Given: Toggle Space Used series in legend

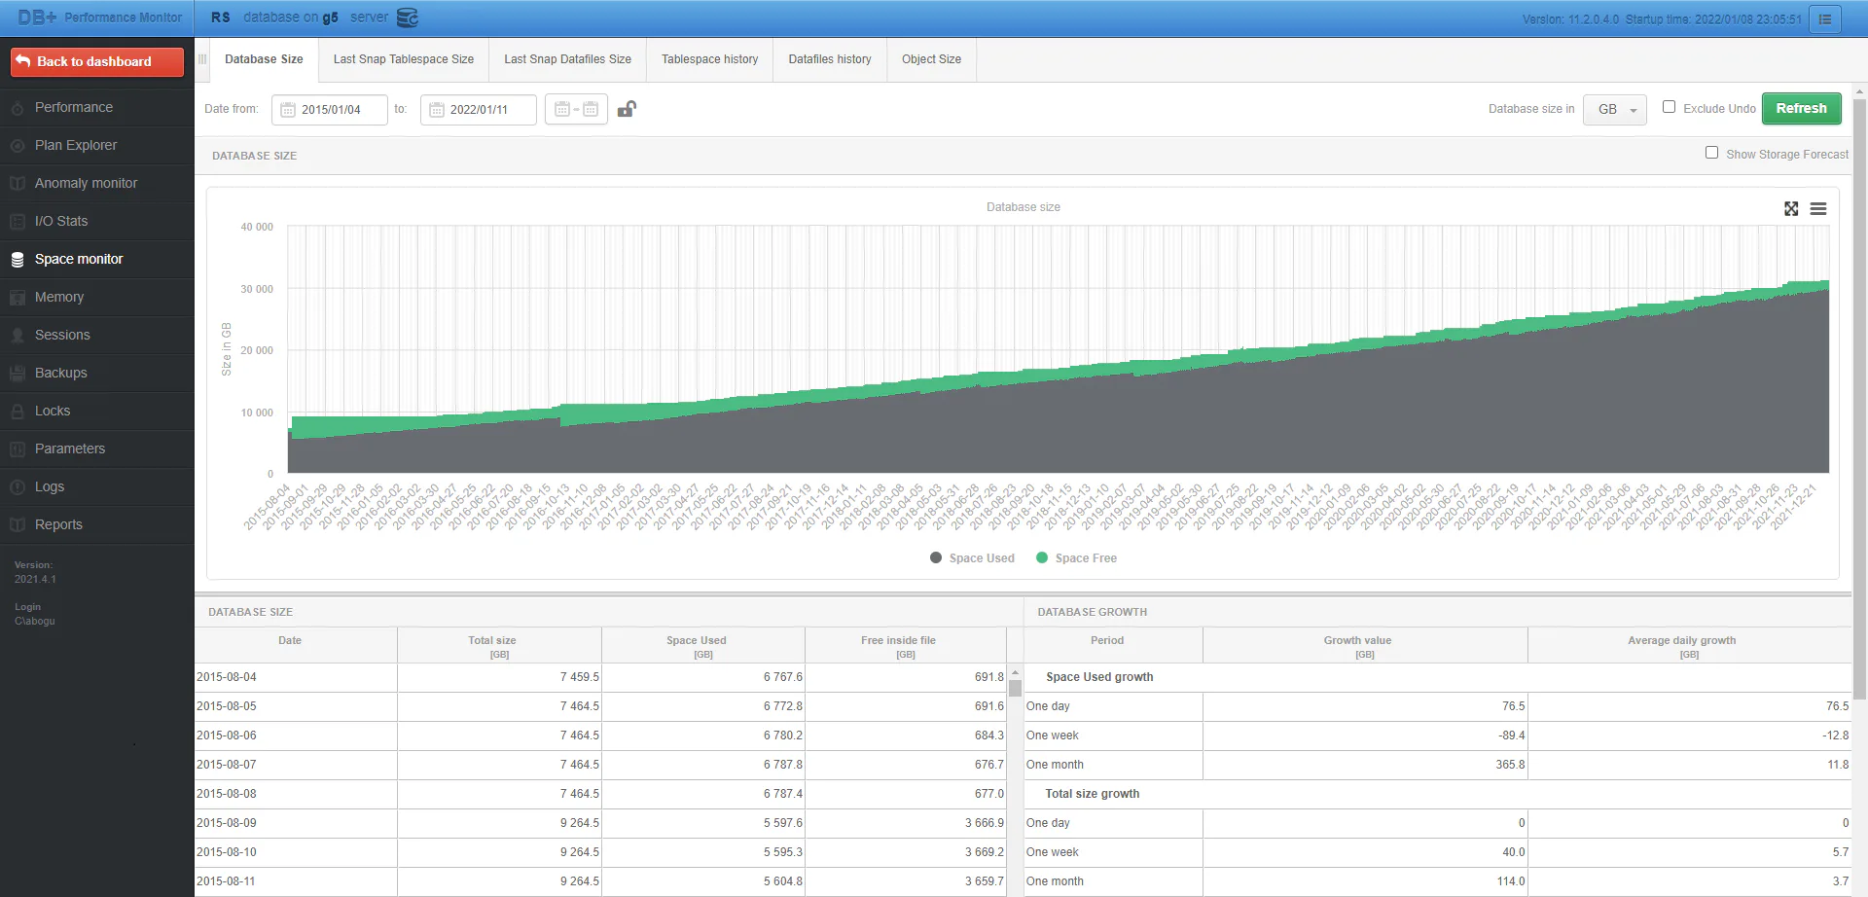Looking at the screenshot, I should [972, 558].
